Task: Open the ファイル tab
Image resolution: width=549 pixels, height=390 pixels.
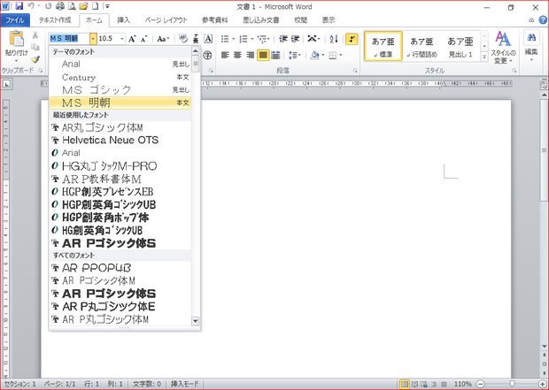Action: coord(15,20)
